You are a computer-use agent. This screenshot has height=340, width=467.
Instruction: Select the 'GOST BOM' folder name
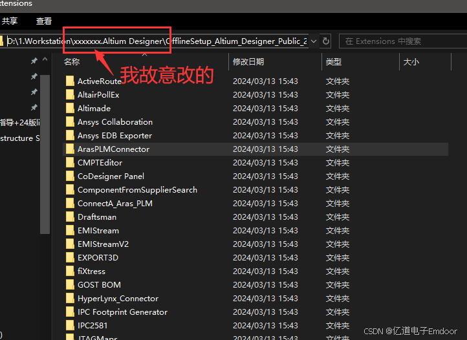pos(99,285)
